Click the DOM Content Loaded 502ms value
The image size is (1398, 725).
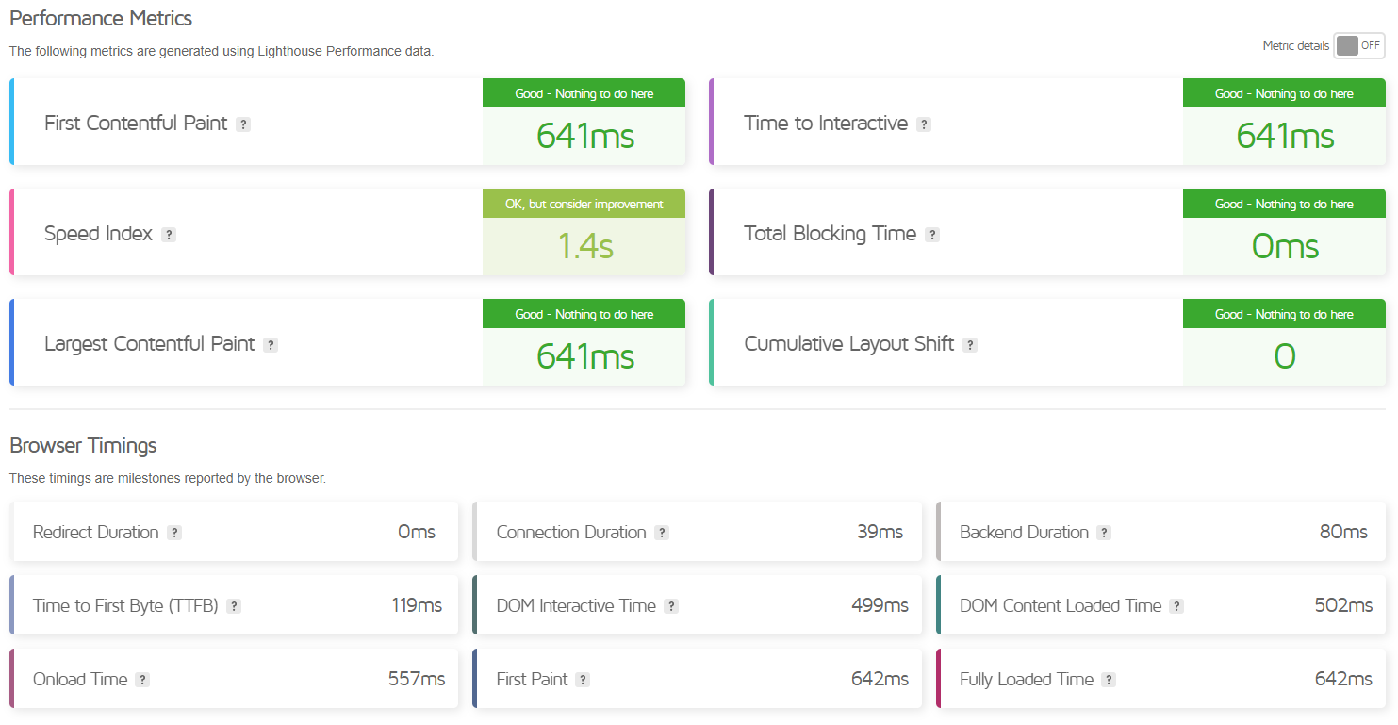[x=1343, y=606]
